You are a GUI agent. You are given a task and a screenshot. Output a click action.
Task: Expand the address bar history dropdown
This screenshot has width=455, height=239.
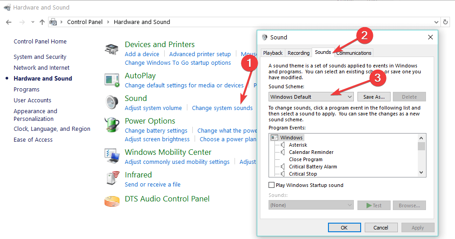pyautogui.click(x=436, y=22)
